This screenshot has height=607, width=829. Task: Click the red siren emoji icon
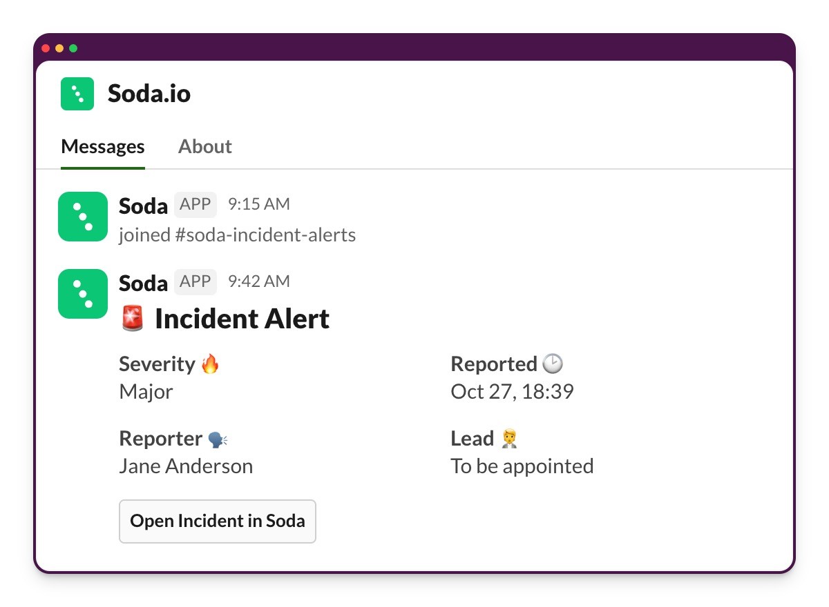tap(132, 319)
